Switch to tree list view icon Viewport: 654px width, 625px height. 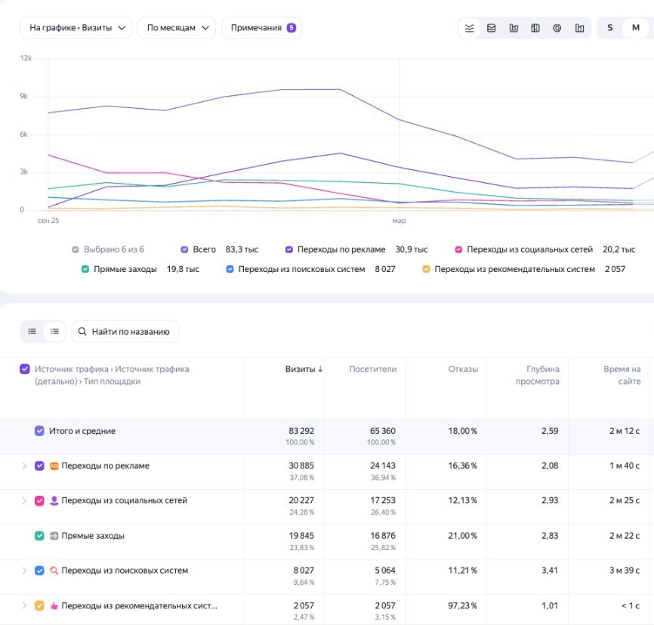point(54,332)
